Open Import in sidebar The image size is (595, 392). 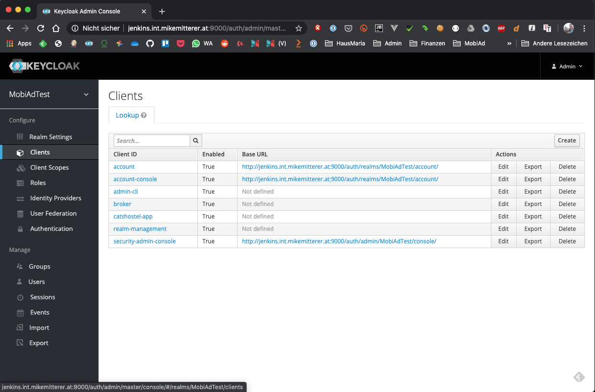pyautogui.click(x=39, y=327)
